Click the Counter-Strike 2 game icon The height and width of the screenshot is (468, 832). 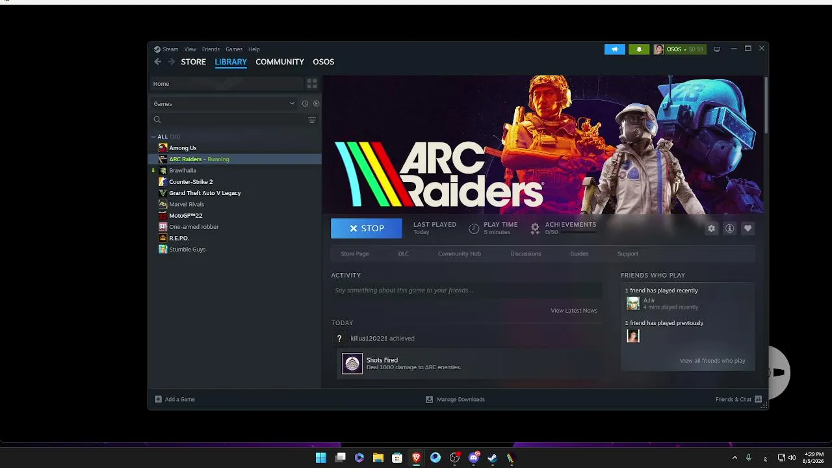click(162, 182)
